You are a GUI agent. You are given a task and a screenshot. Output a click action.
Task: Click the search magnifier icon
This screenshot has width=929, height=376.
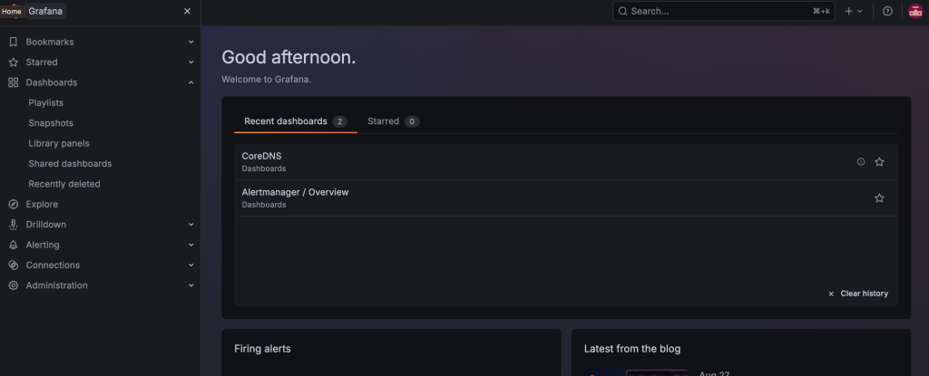tap(622, 11)
